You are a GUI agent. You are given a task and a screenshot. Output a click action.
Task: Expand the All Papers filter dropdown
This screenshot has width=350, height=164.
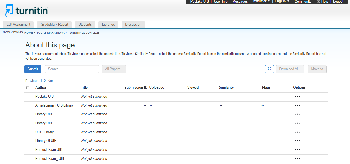pos(114,69)
